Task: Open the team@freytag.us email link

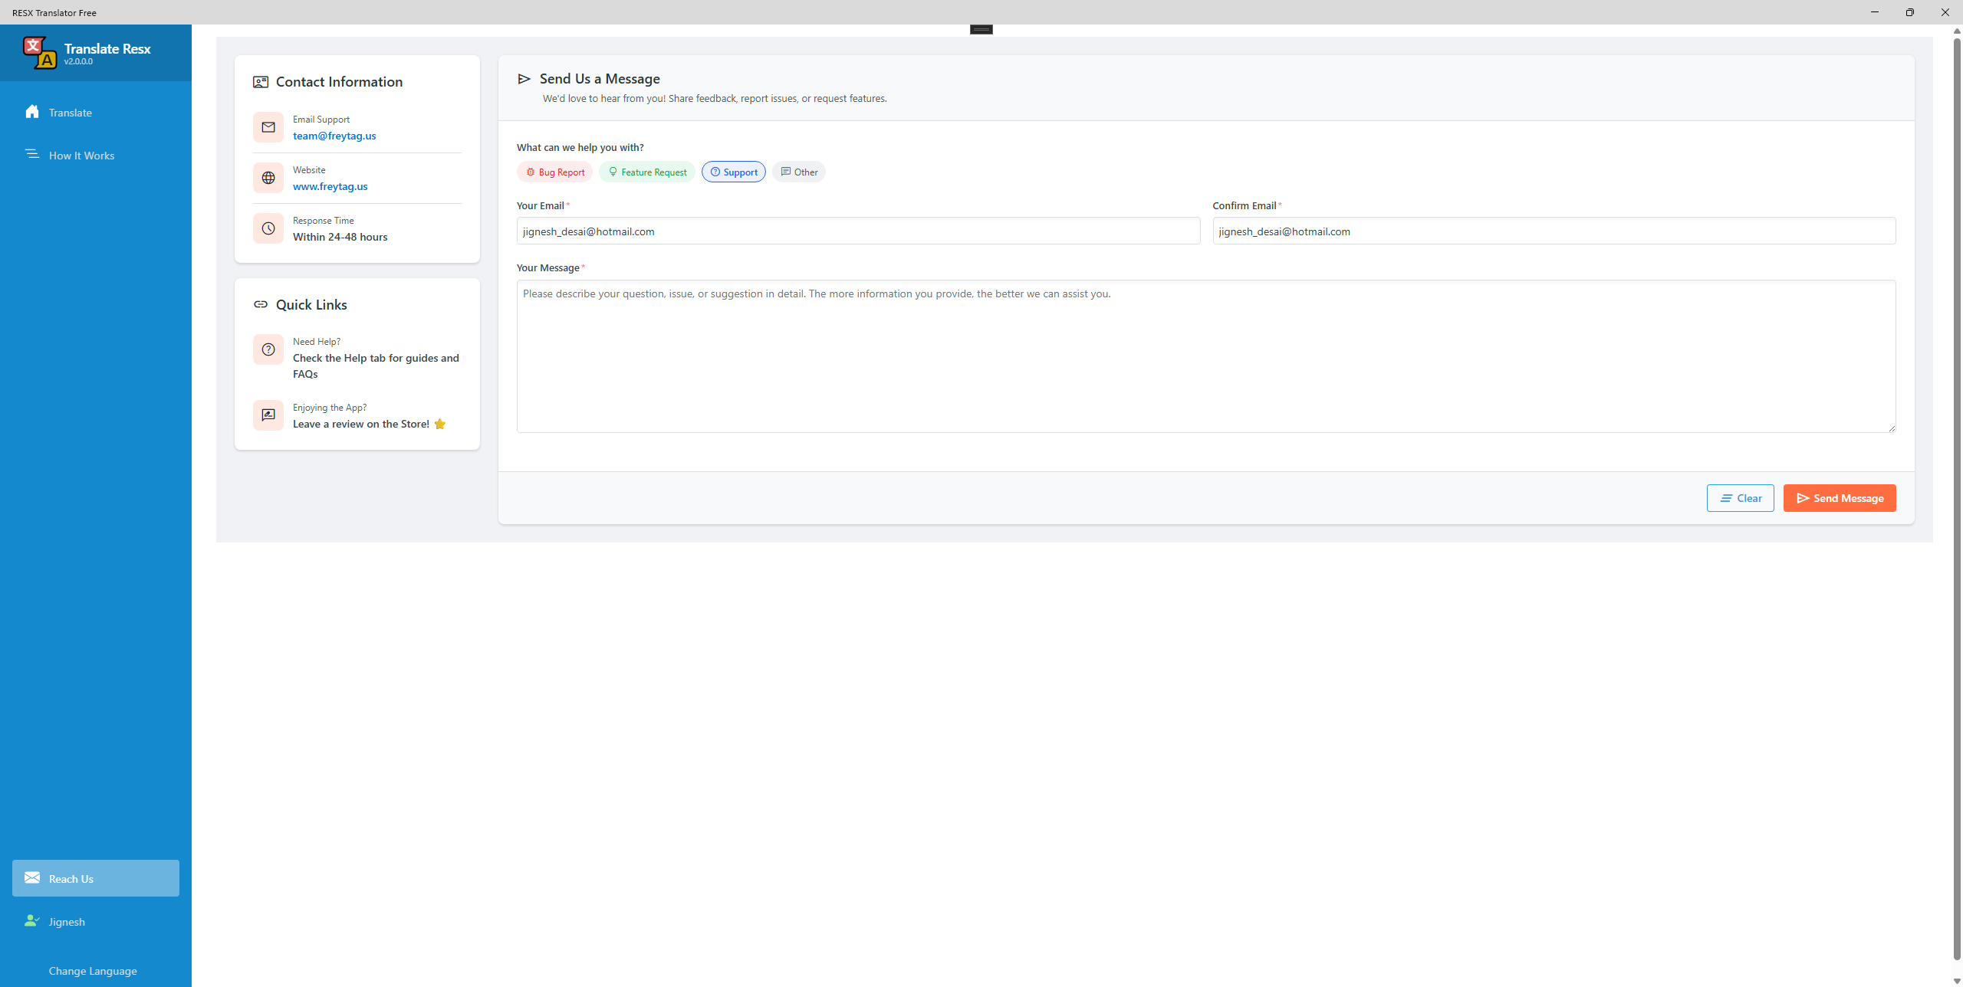Action: pos(334,136)
